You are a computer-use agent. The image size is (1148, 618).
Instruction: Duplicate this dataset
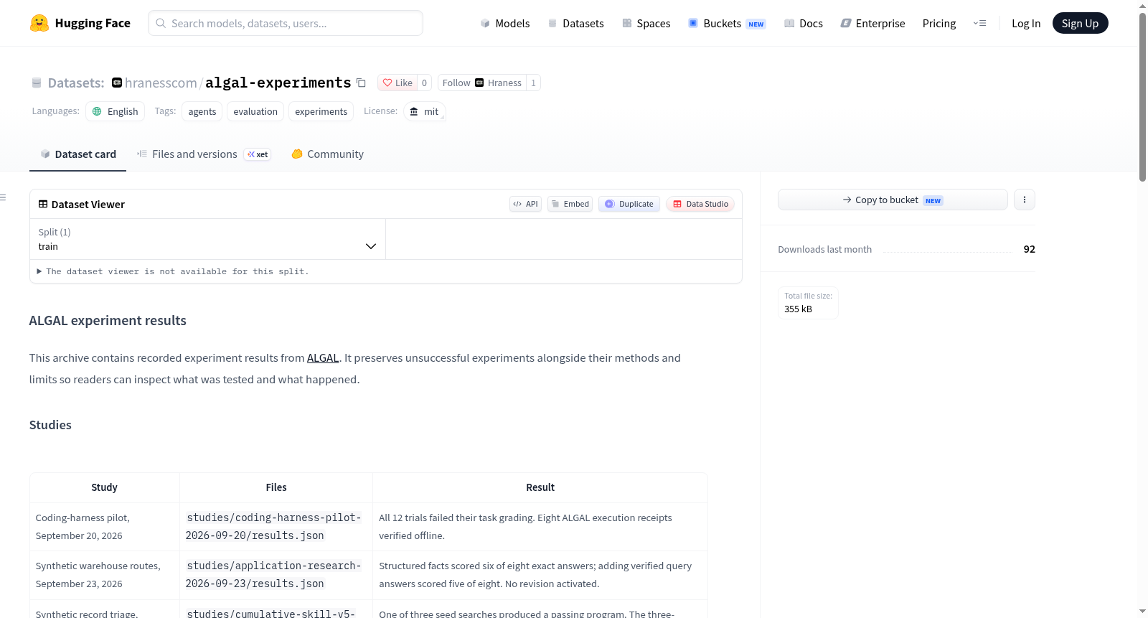tap(629, 204)
